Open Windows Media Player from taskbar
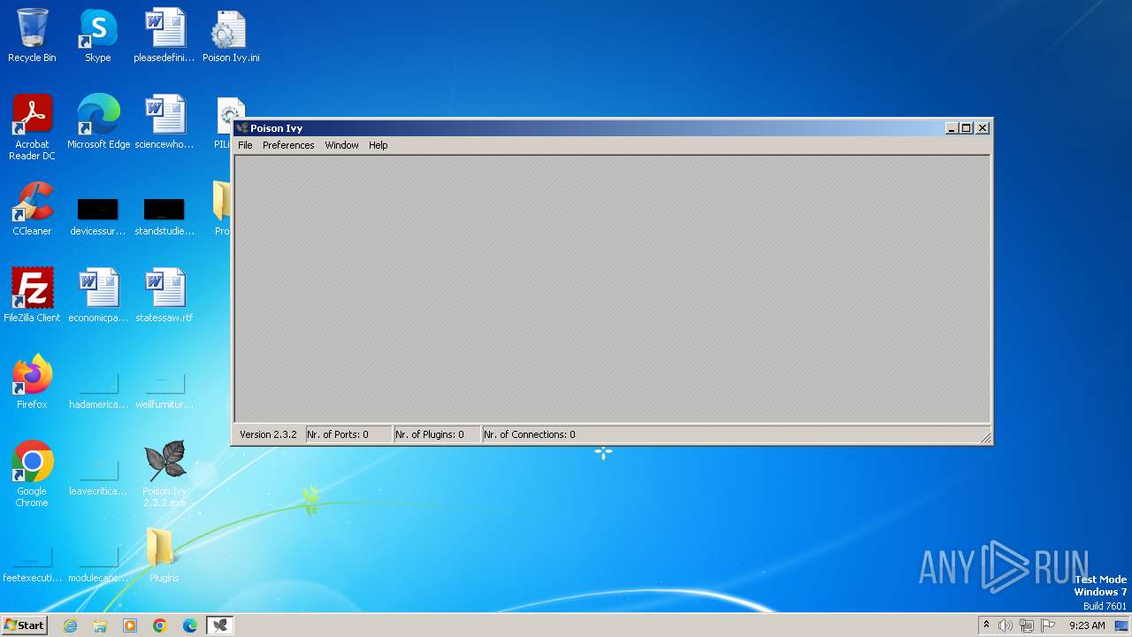Screen dimensions: 1132x637 pos(130,625)
